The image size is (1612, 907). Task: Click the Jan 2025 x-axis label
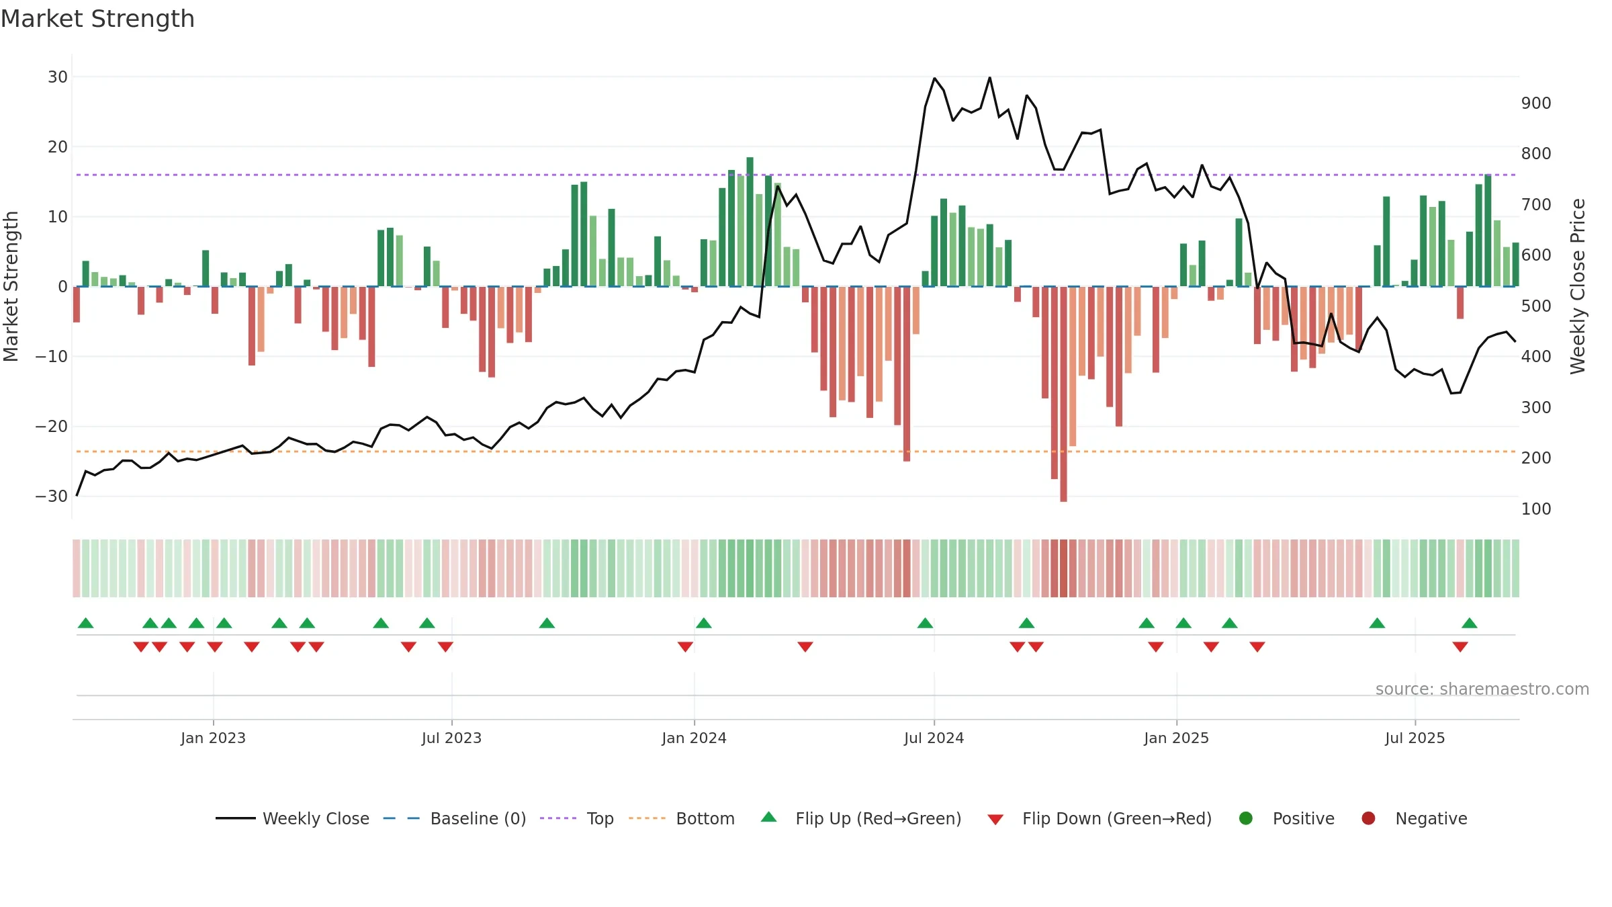[1177, 738]
